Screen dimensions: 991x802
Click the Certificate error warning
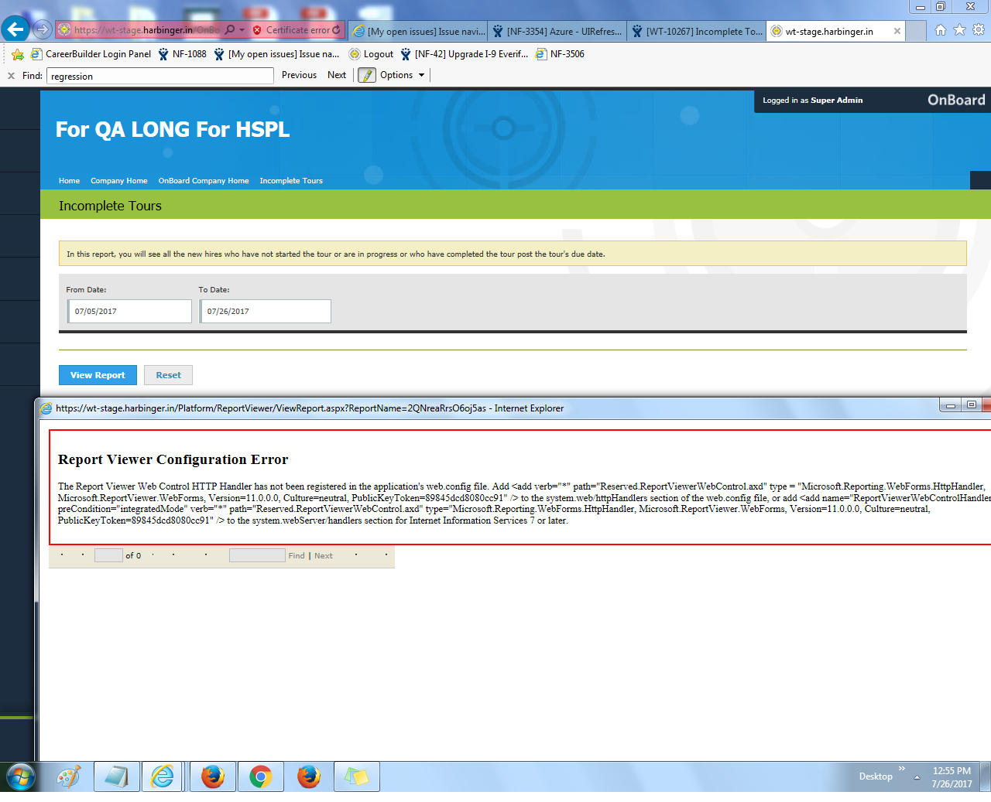292,30
